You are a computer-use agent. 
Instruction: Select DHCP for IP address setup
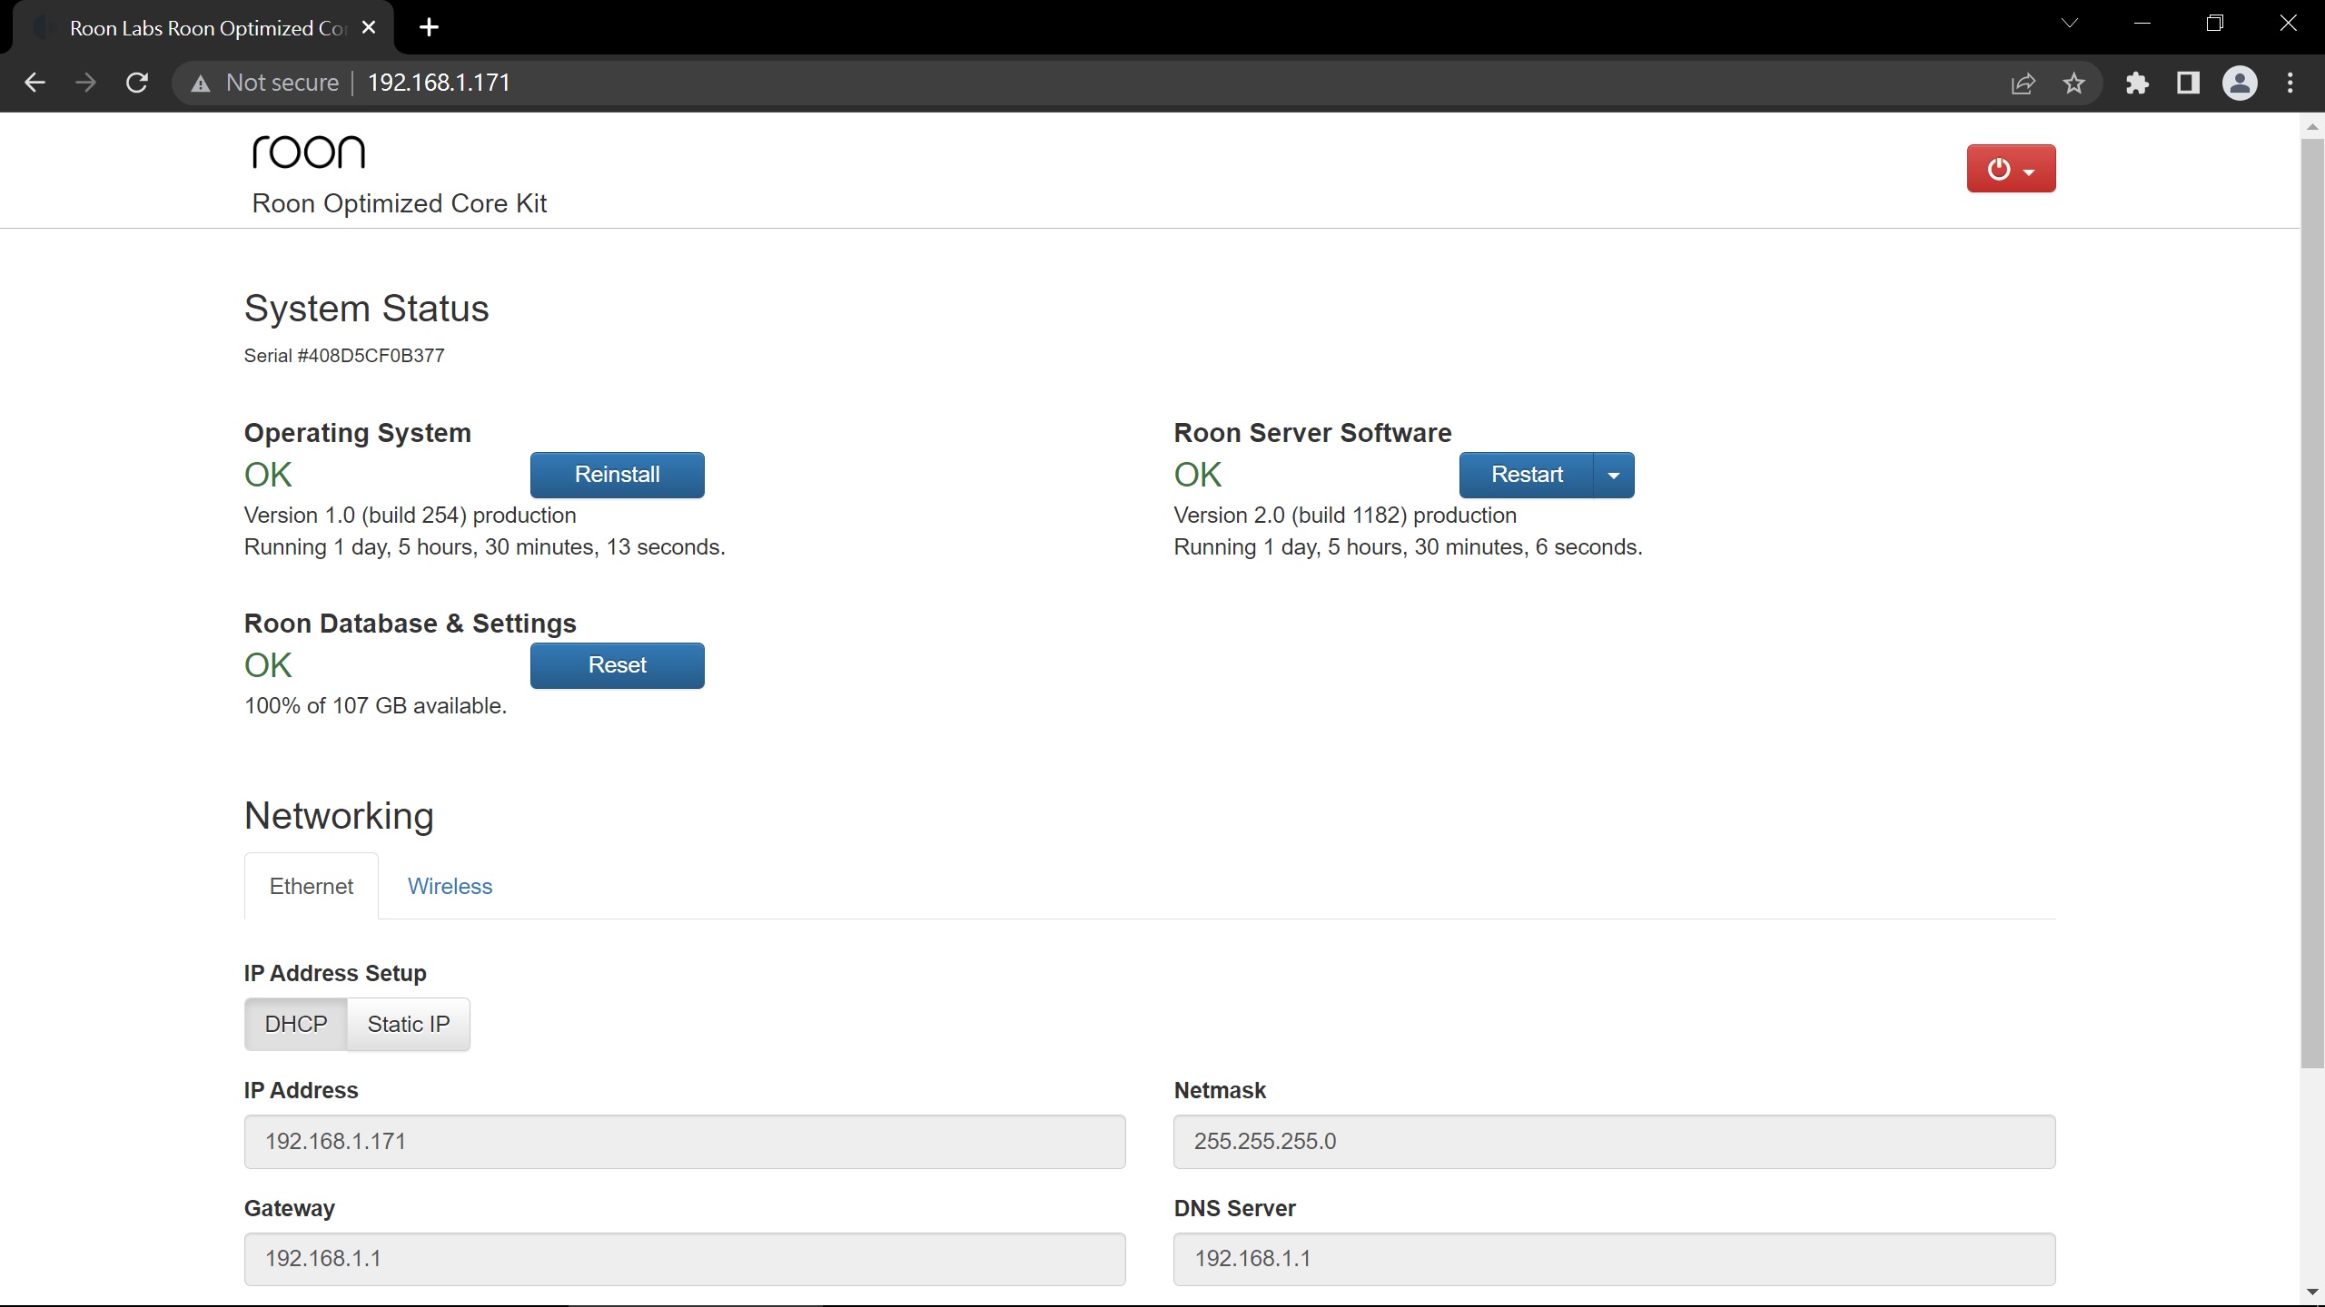295,1024
